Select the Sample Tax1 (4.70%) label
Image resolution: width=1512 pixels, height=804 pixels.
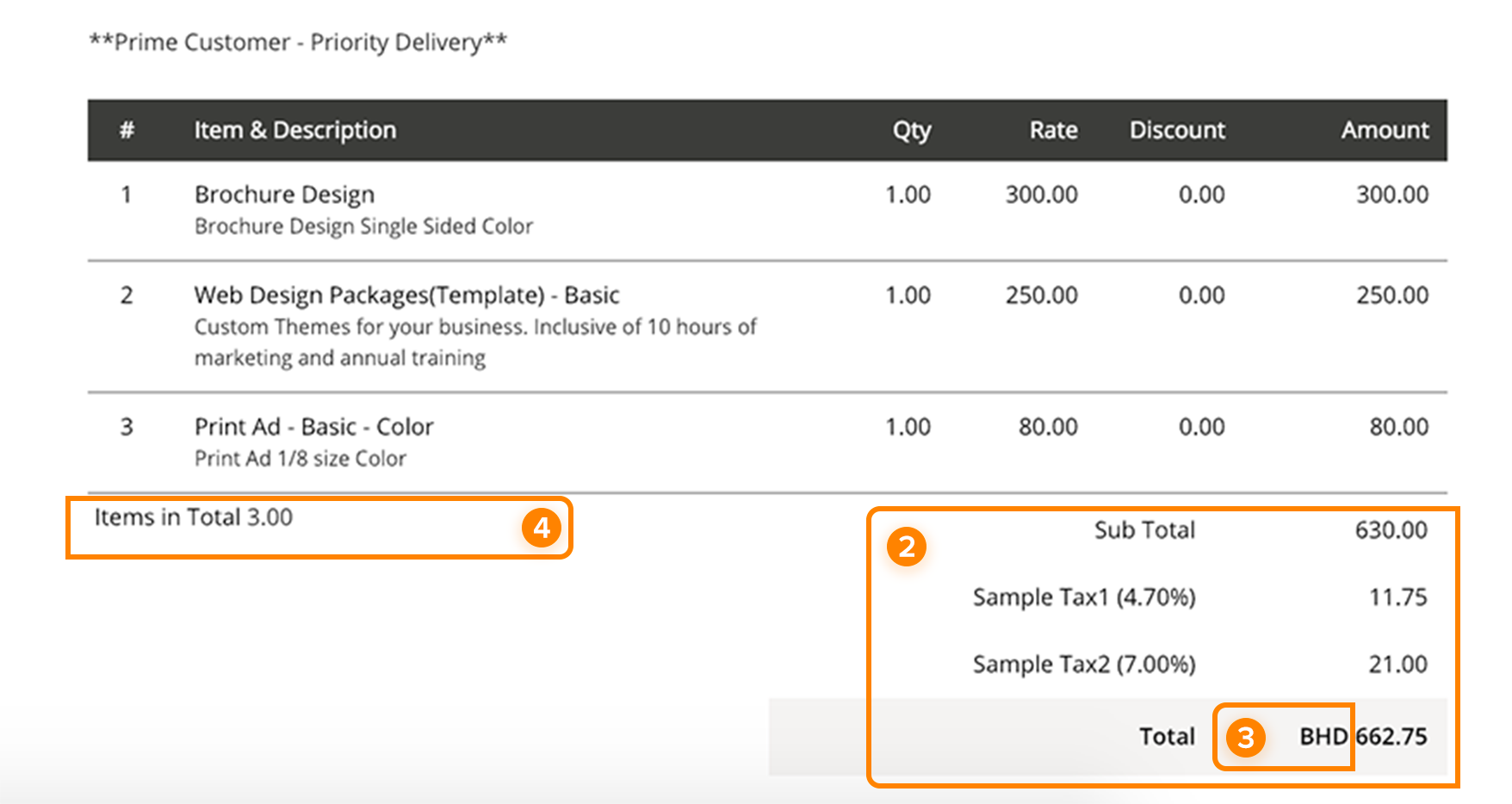click(x=1083, y=597)
